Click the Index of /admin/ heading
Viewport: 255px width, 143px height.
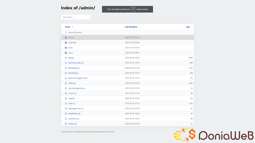pos(78,8)
